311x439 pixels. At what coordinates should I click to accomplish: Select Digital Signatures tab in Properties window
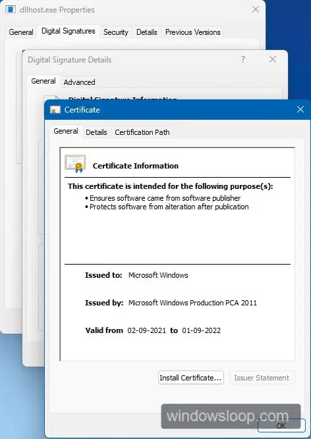pos(69,31)
